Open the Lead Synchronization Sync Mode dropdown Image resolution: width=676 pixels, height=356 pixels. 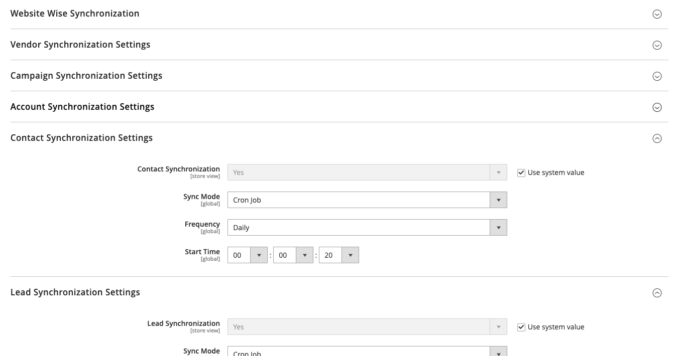(498, 351)
